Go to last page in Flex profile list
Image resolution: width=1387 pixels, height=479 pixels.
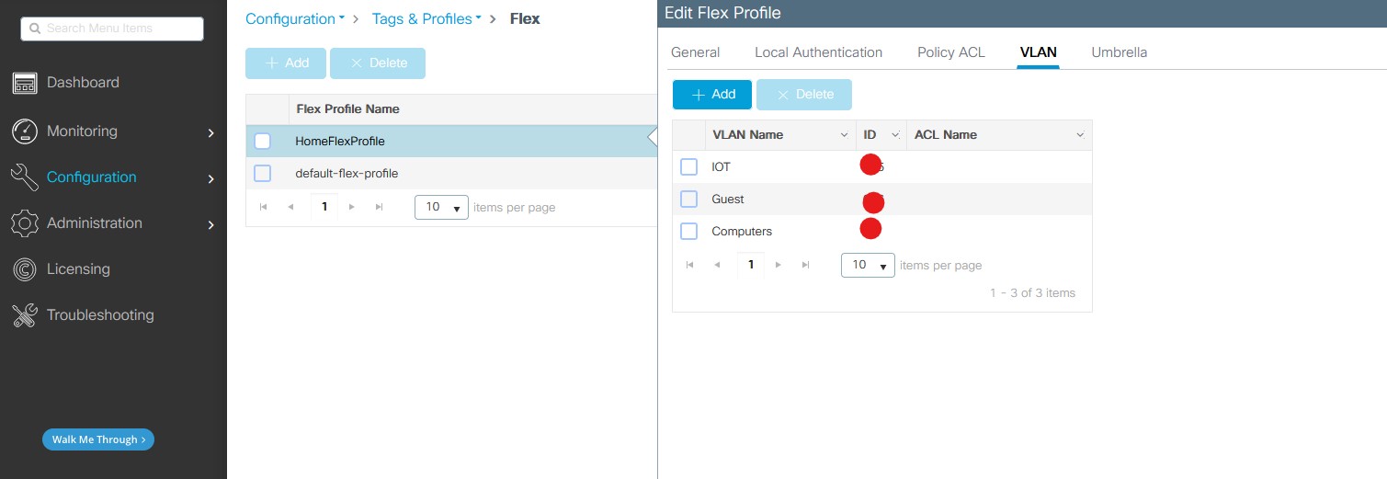click(x=379, y=207)
